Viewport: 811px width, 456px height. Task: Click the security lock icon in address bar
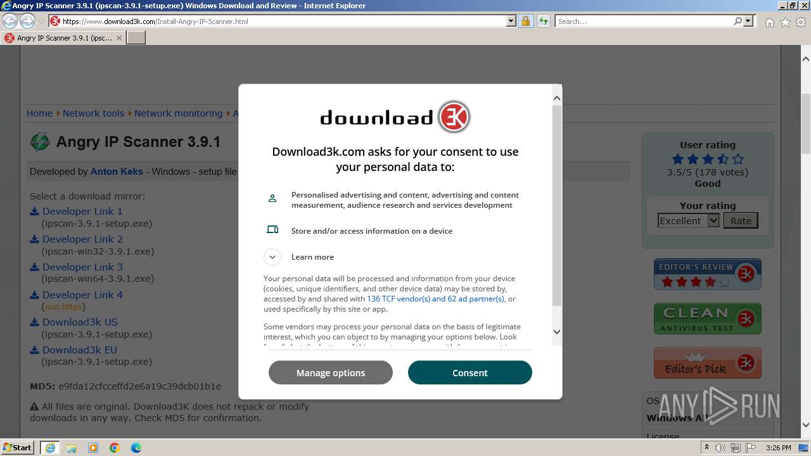point(525,21)
